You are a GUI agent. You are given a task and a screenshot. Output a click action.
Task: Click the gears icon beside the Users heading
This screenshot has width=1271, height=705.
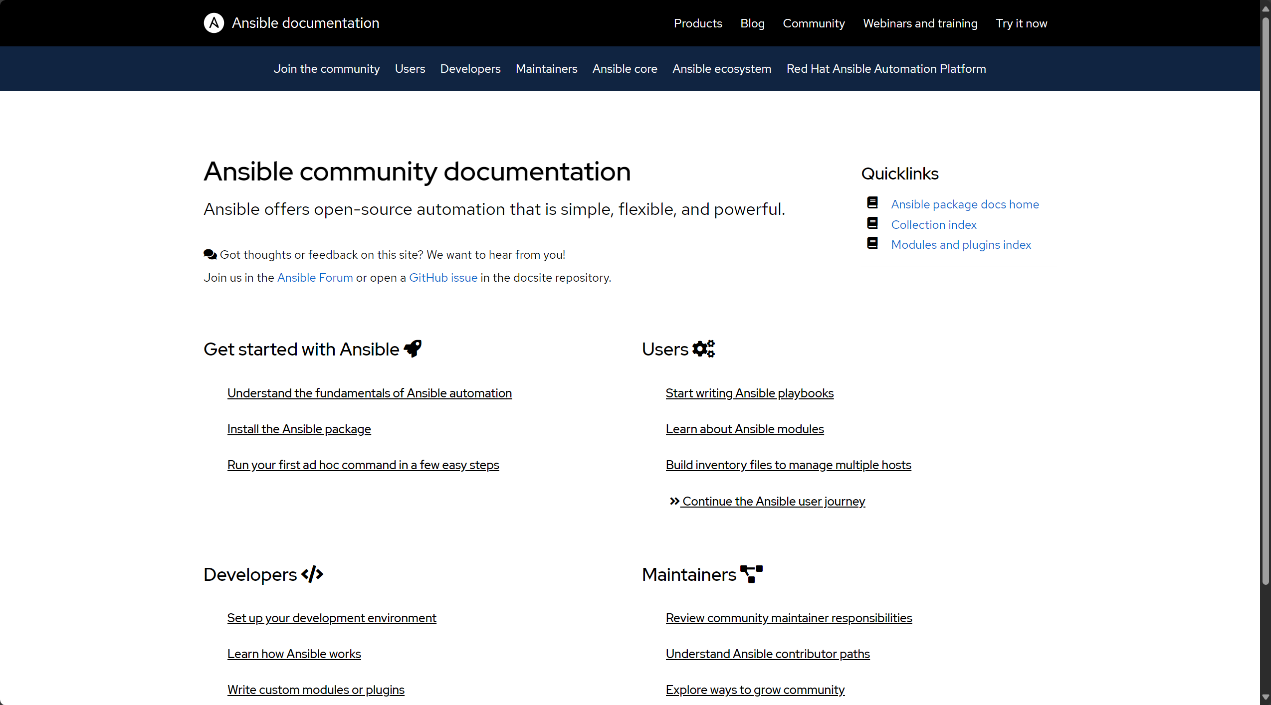703,349
